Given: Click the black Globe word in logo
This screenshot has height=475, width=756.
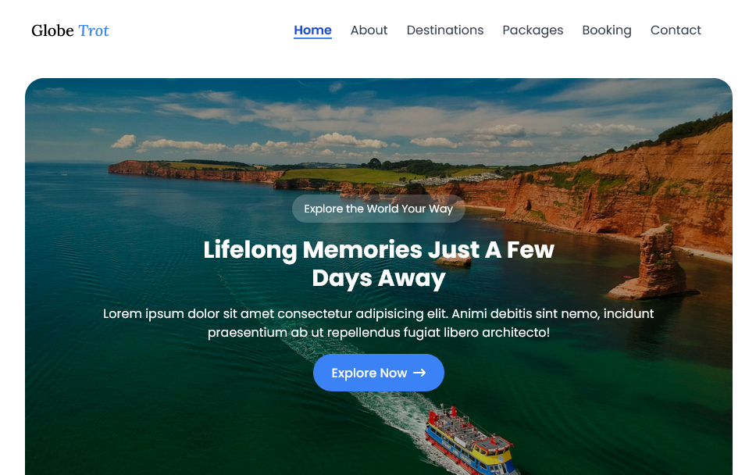Looking at the screenshot, I should (52, 30).
